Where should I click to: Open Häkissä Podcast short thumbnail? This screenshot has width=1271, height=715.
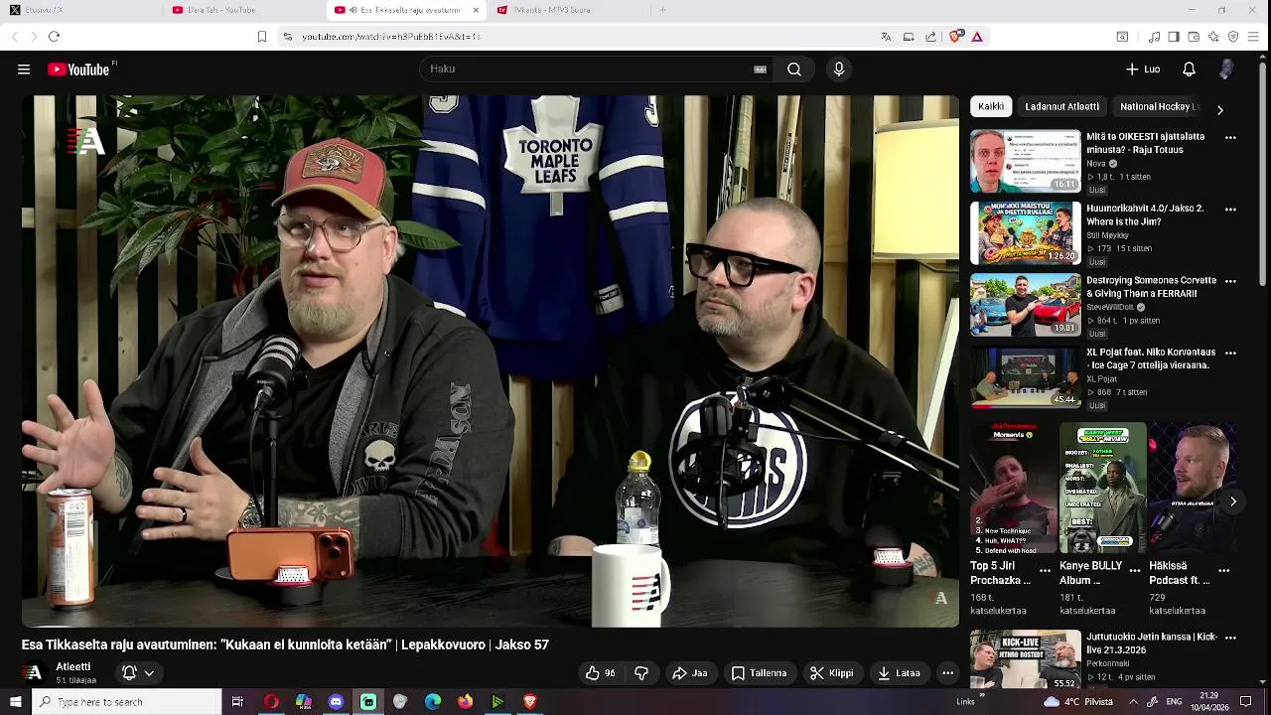(x=1192, y=488)
